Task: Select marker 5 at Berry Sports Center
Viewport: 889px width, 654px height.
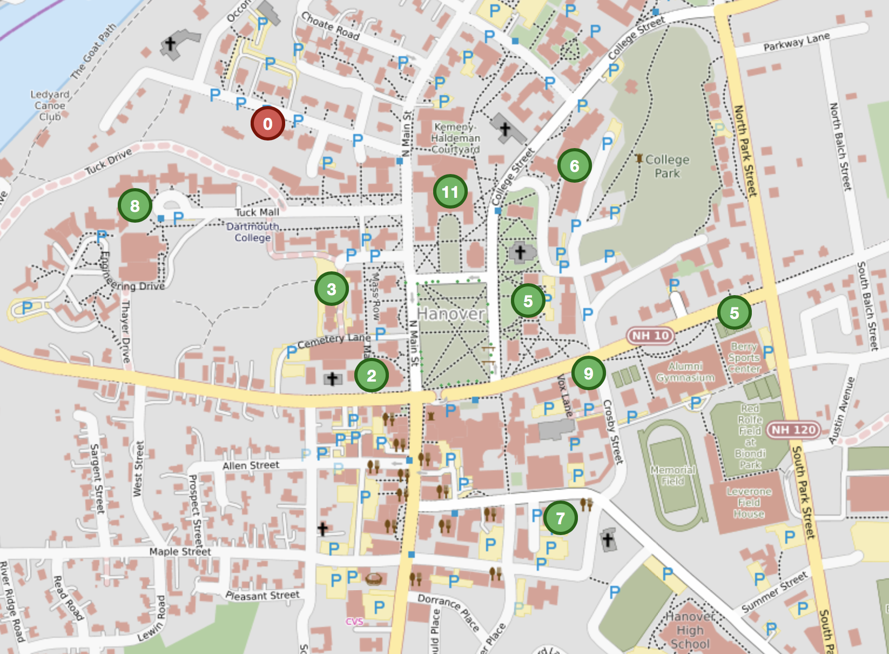Action: pos(735,312)
